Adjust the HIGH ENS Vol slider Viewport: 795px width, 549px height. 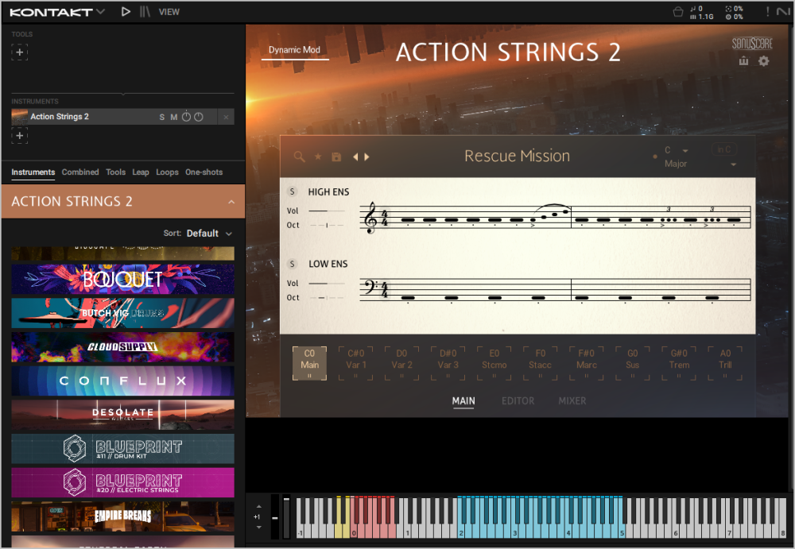327,211
